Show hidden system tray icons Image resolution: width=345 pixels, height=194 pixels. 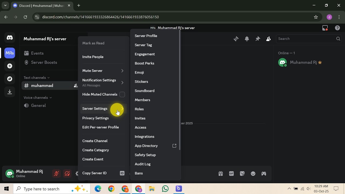pyautogui.click(x=289, y=189)
